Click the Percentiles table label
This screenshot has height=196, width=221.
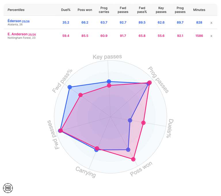[x=16, y=10]
